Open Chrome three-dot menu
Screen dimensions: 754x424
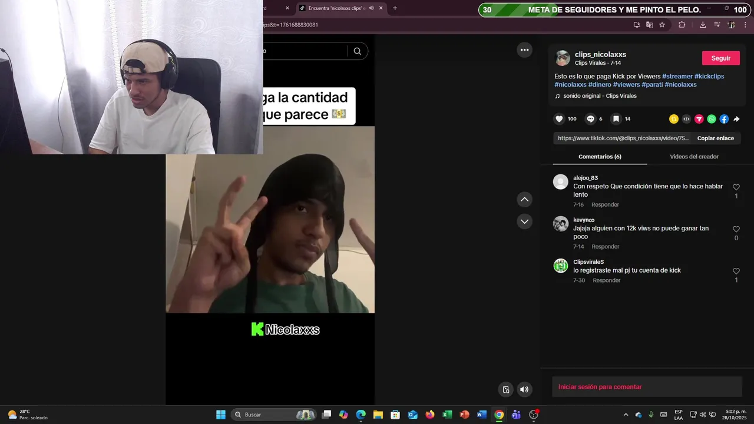(x=746, y=25)
